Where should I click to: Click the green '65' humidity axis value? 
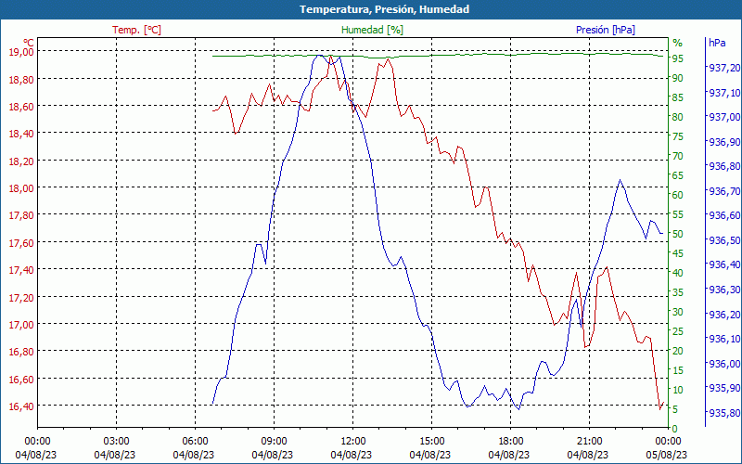(x=678, y=175)
